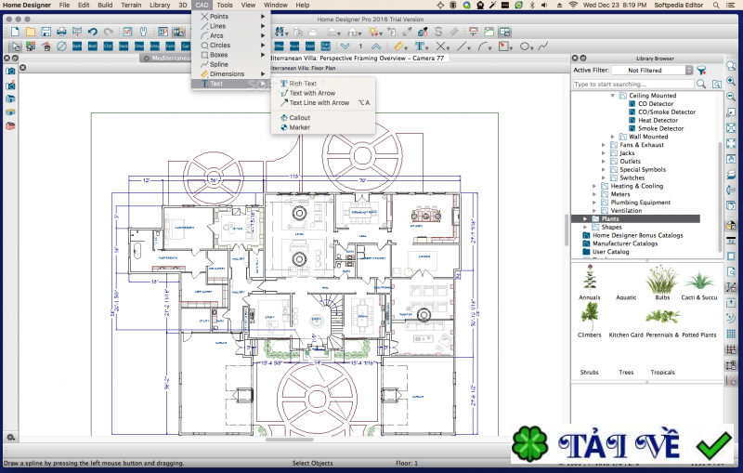Collapse the Ceiling Mounted folder
Viewport: 743px width, 473px height.
pyautogui.click(x=613, y=96)
